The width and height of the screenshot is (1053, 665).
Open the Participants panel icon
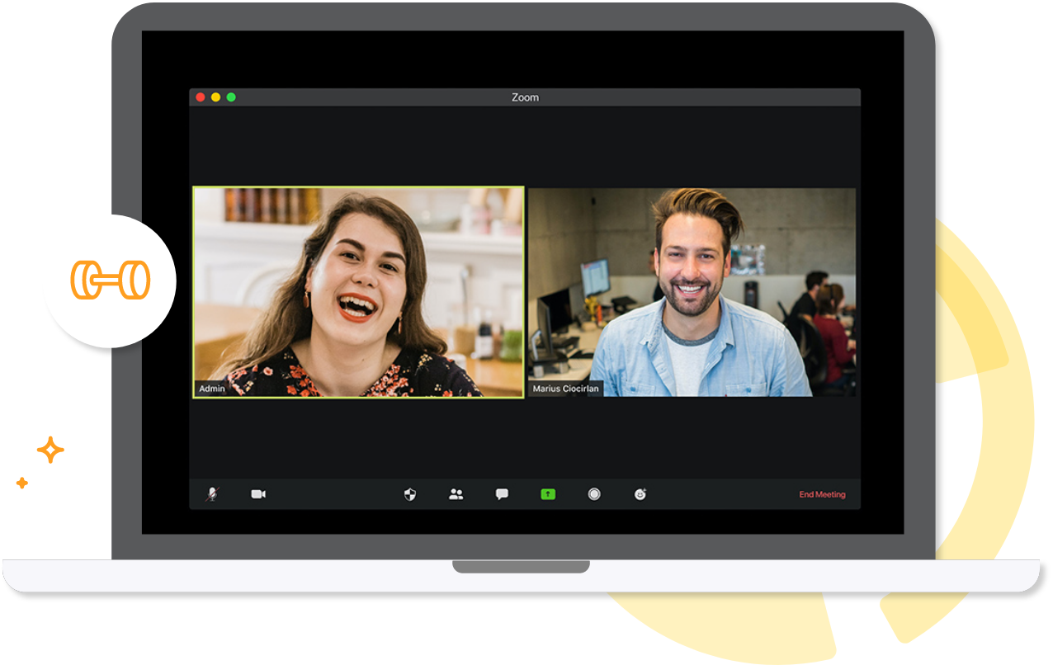tap(456, 494)
